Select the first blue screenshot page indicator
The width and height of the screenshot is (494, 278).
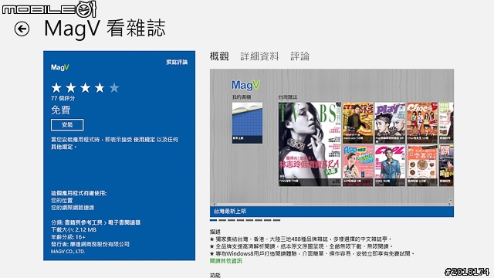[213, 220]
